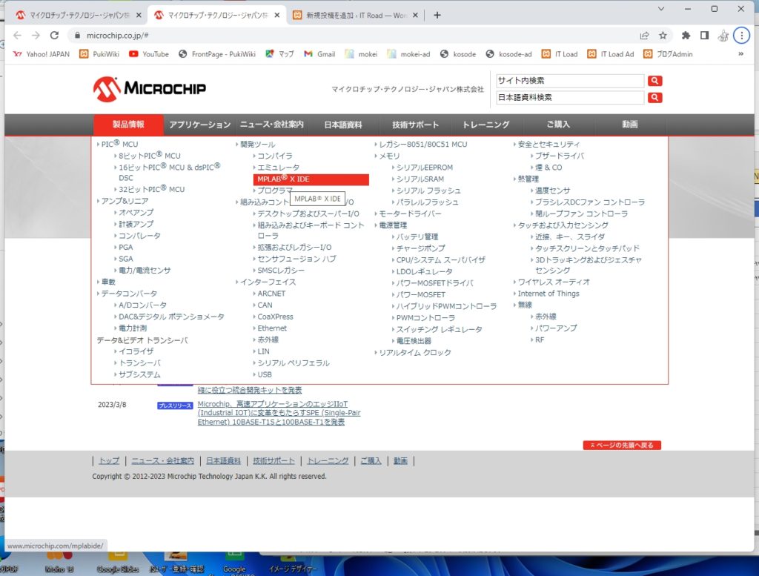This screenshot has height=576, width=759.
Task: Choose the highlighted MPLAB X IDE menu entry
Action: 311,179
